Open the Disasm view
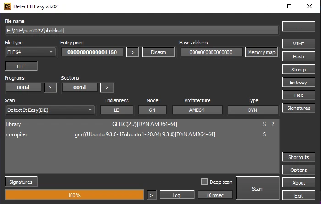The image size is (321, 204). click(x=159, y=52)
